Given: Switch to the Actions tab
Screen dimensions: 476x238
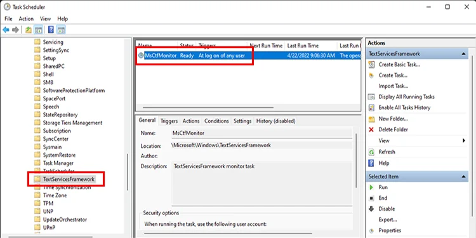Looking at the screenshot, I should pos(191,121).
